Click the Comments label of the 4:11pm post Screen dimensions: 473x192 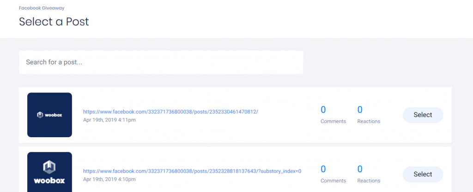333,121
